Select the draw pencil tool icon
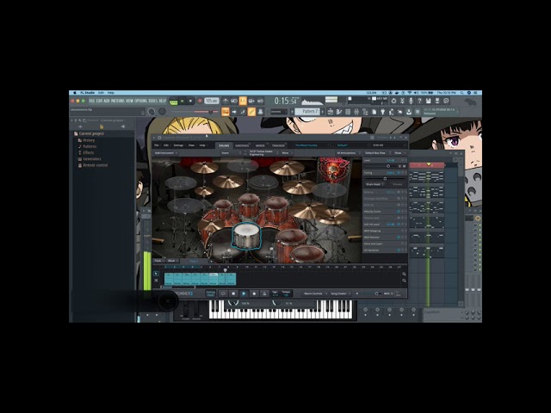The image size is (551, 413). 251,112
